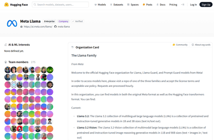The width and height of the screenshot is (214, 140).
Task: Open the cartoon afro character avatar
Action: pyautogui.click(x=50, y=121)
